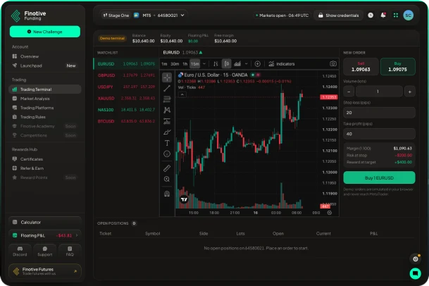Open Finotive Futures external link arrow
The image size is (429, 286).
point(75,271)
